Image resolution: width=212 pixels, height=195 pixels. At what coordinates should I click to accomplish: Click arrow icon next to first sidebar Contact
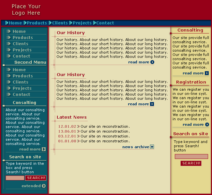coord(9,56)
